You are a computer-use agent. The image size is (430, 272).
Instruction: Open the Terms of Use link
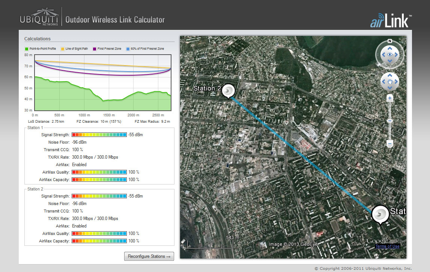(x=387, y=246)
